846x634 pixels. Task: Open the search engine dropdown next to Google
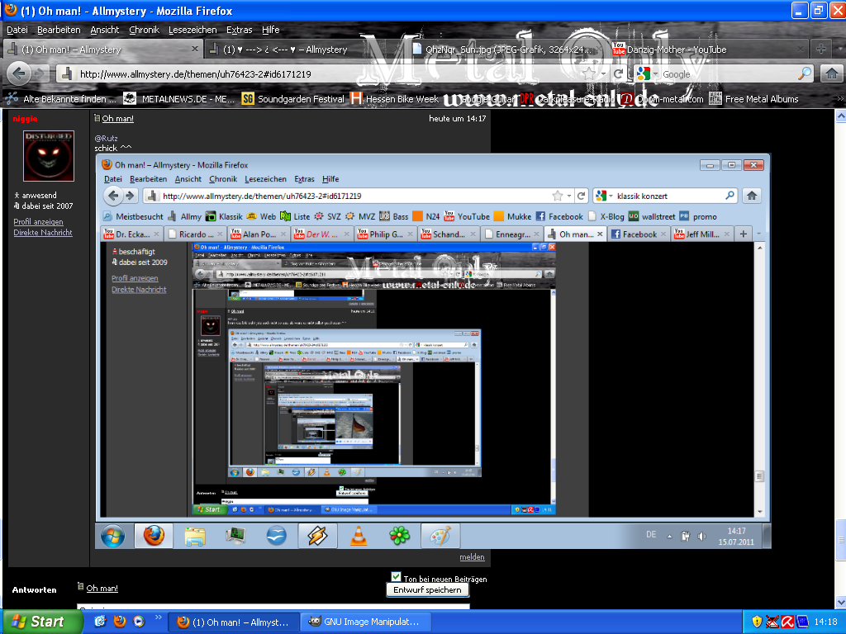pyautogui.click(x=656, y=74)
